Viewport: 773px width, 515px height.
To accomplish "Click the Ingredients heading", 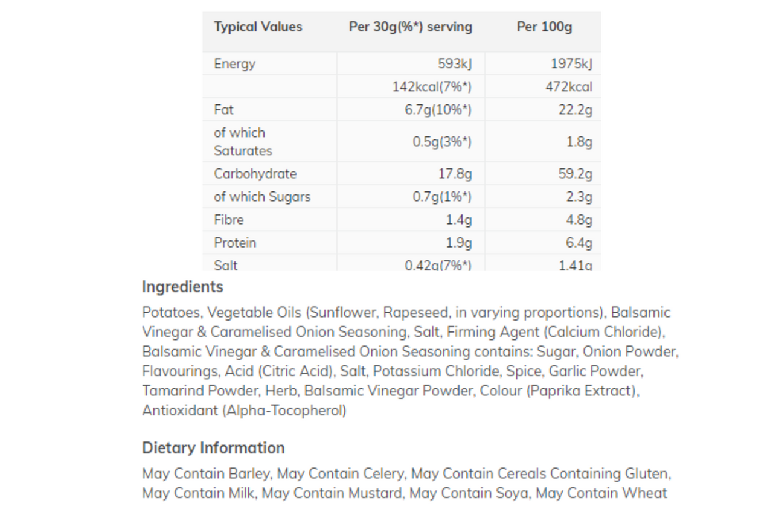I will point(182,287).
